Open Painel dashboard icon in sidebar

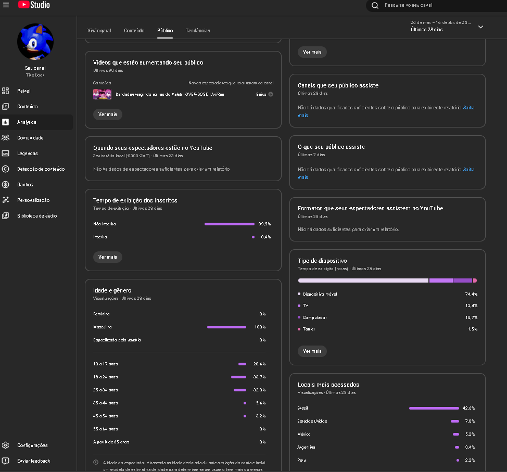point(6,91)
